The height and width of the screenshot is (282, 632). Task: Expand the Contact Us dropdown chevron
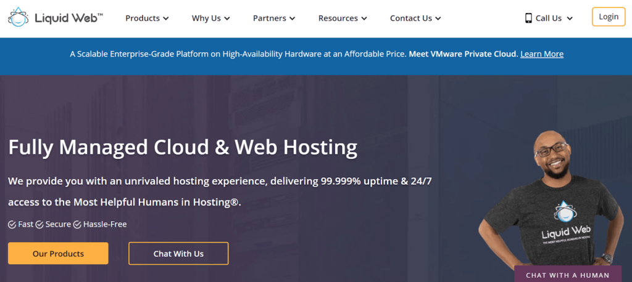(438, 18)
